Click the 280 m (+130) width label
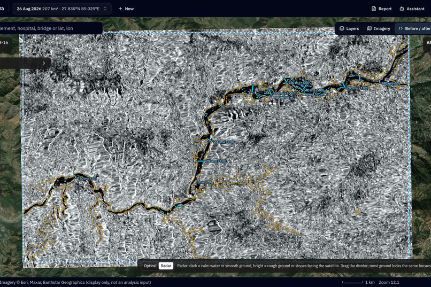The image size is (431, 287). click(357, 88)
